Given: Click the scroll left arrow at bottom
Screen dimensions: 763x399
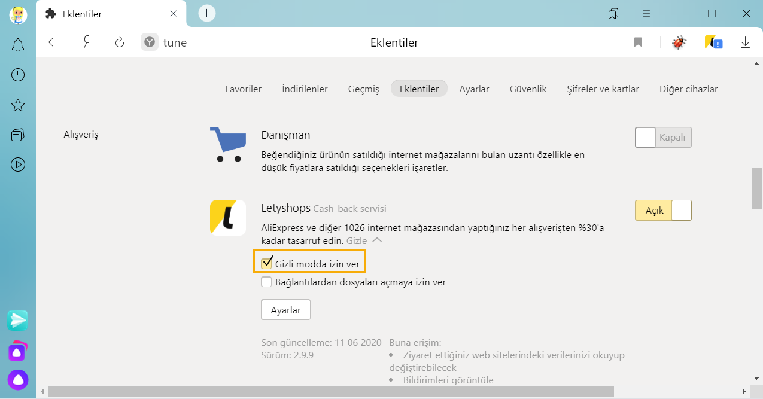Looking at the screenshot, I should (x=41, y=391).
